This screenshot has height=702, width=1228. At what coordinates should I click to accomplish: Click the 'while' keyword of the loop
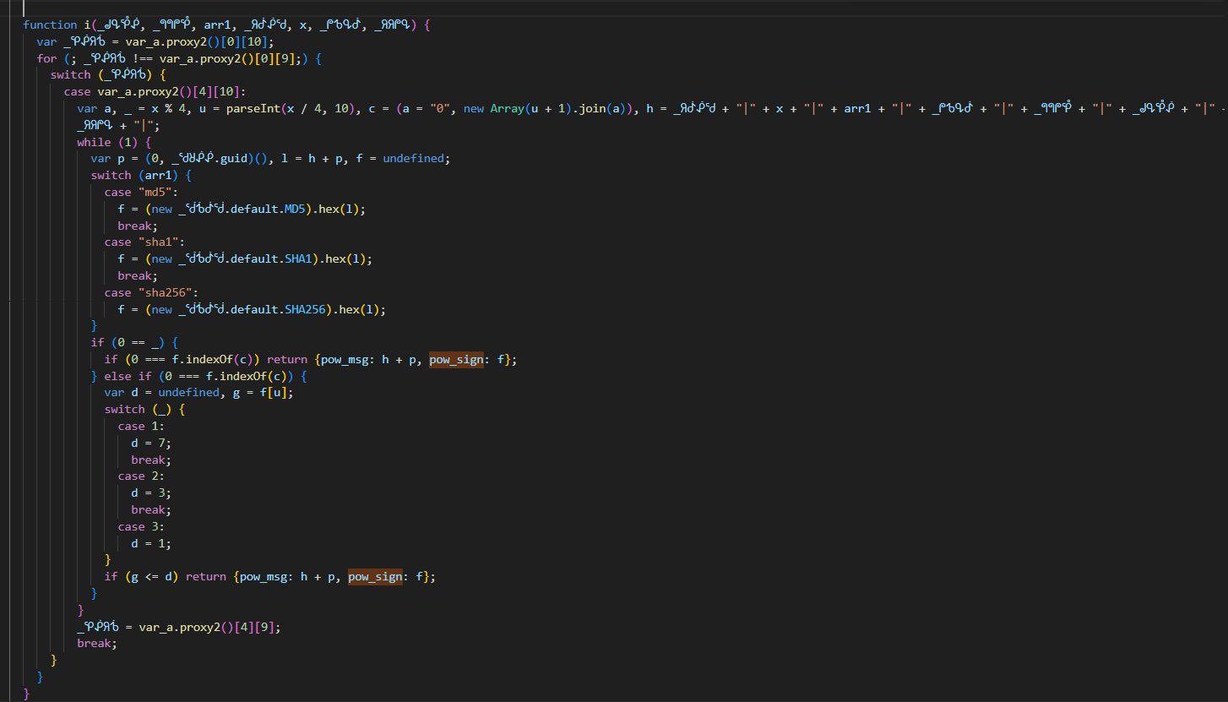coord(94,143)
